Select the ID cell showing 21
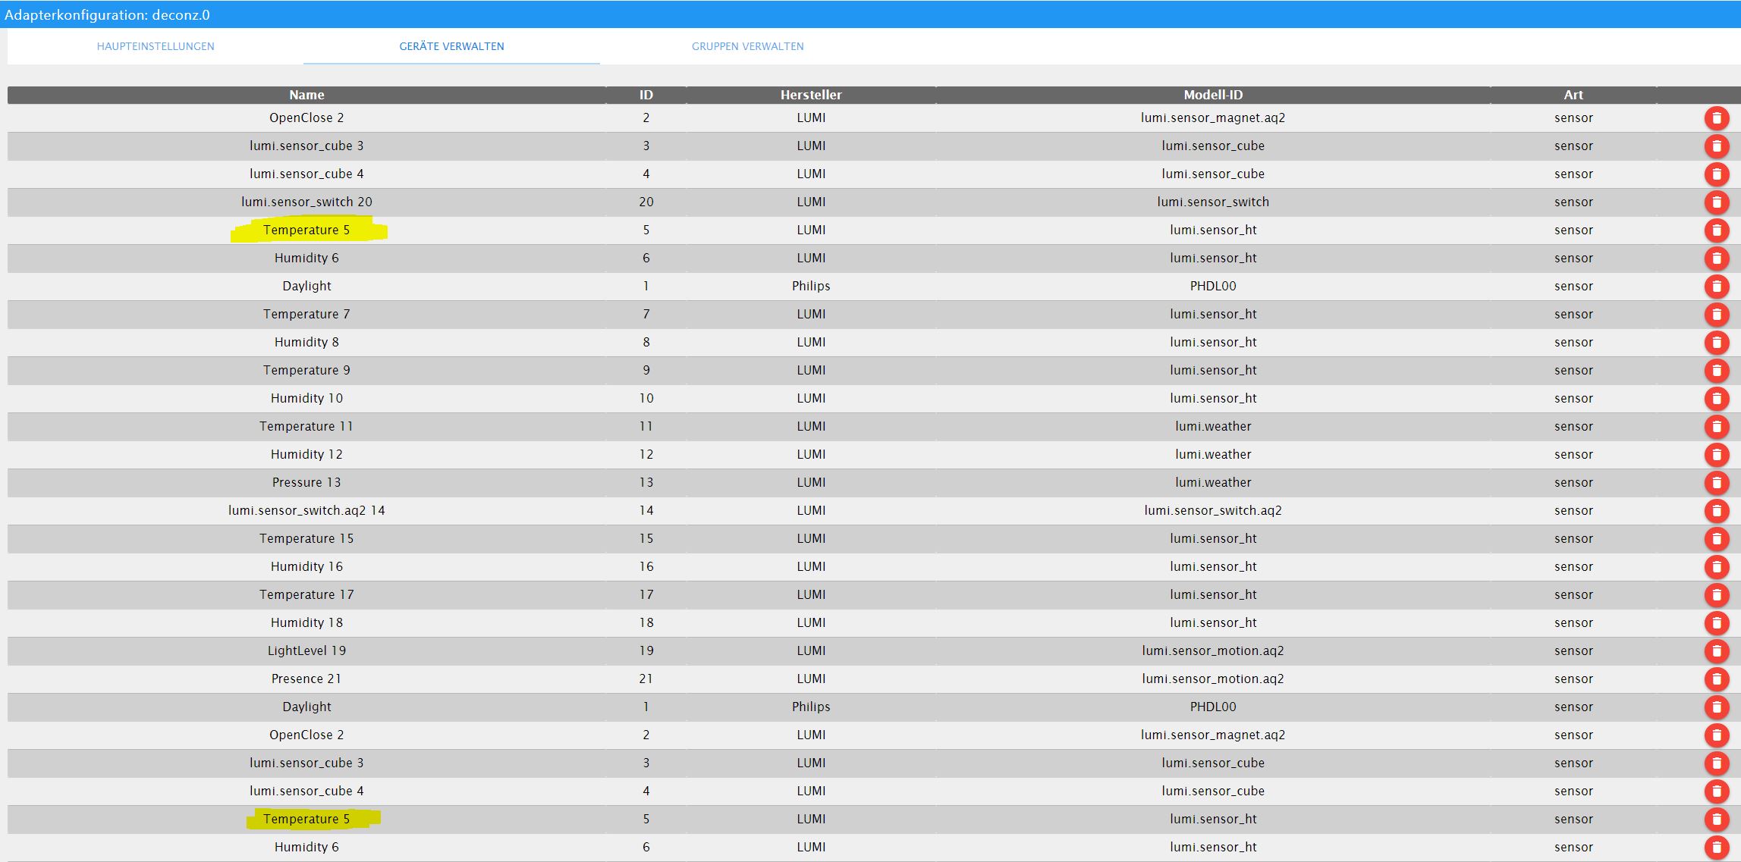 coord(646,679)
